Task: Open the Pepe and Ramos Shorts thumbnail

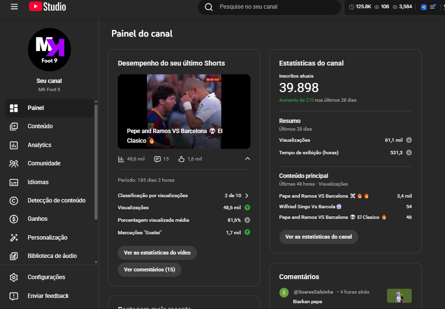Action: [x=184, y=111]
